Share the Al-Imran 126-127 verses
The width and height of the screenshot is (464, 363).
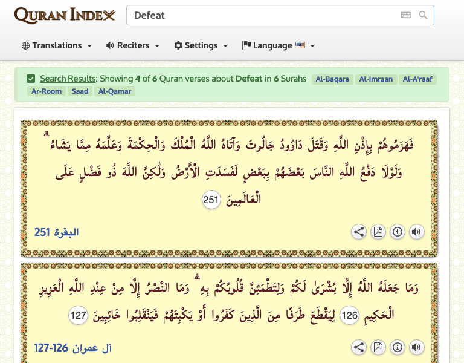tap(359, 347)
